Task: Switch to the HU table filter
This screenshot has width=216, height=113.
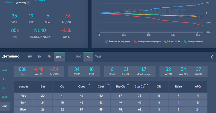Action: click(x=30, y=57)
